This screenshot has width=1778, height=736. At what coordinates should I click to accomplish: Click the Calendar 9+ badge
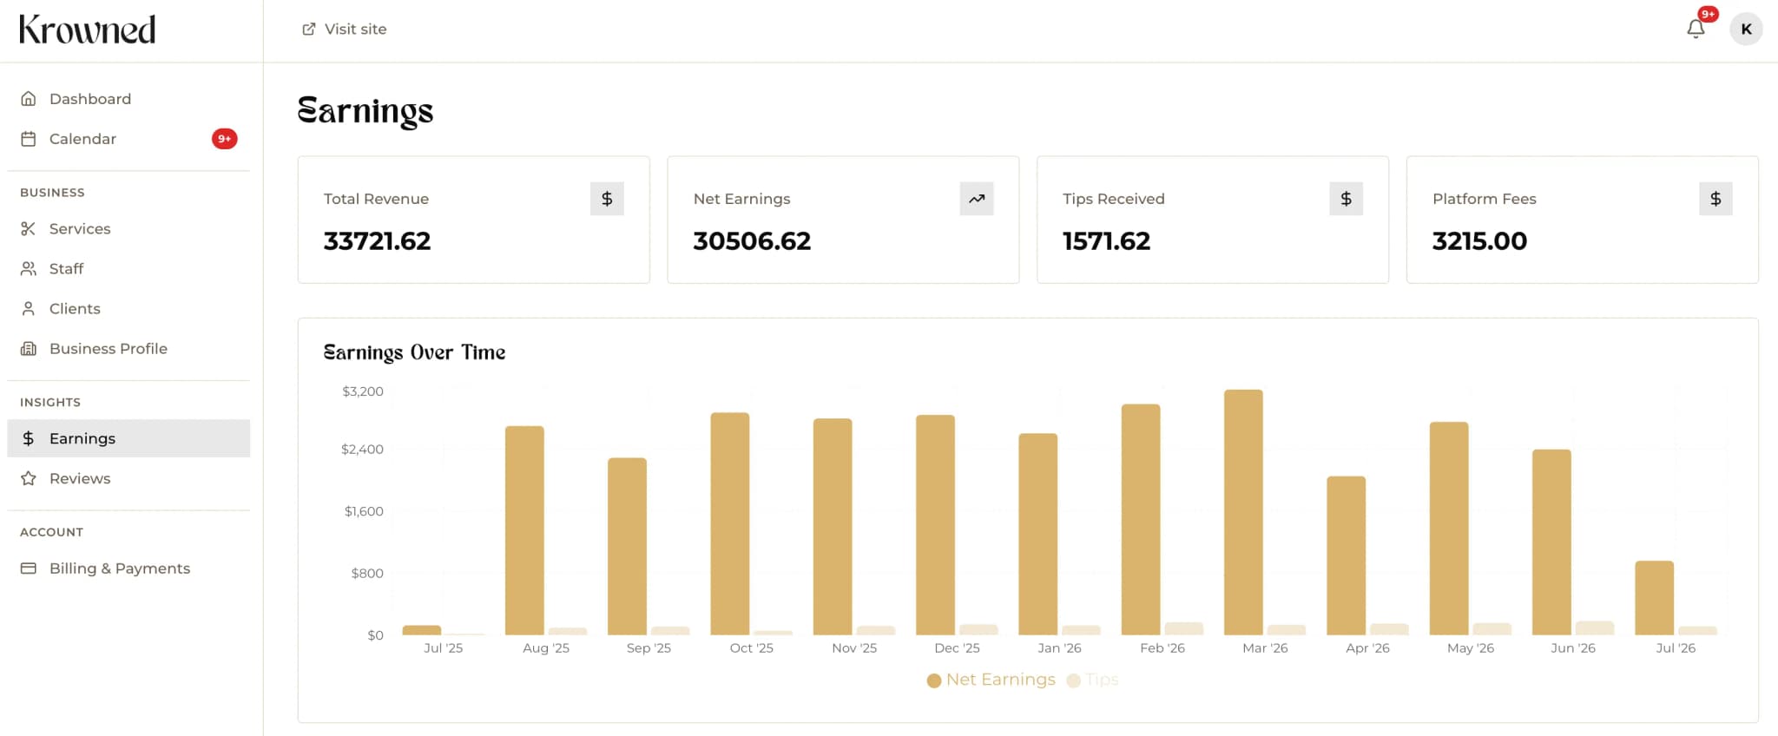click(224, 139)
